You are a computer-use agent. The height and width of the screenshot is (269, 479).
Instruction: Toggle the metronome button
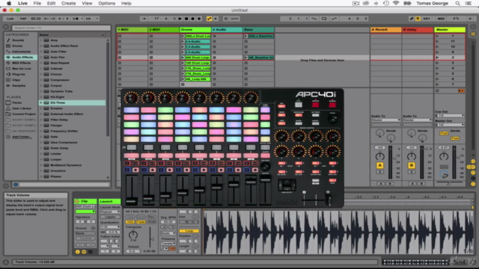tap(76, 19)
